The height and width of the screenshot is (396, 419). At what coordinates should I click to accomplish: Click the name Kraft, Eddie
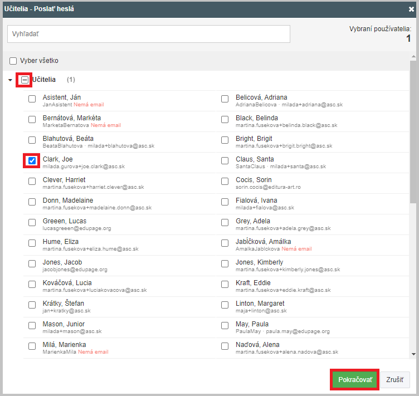253,283
